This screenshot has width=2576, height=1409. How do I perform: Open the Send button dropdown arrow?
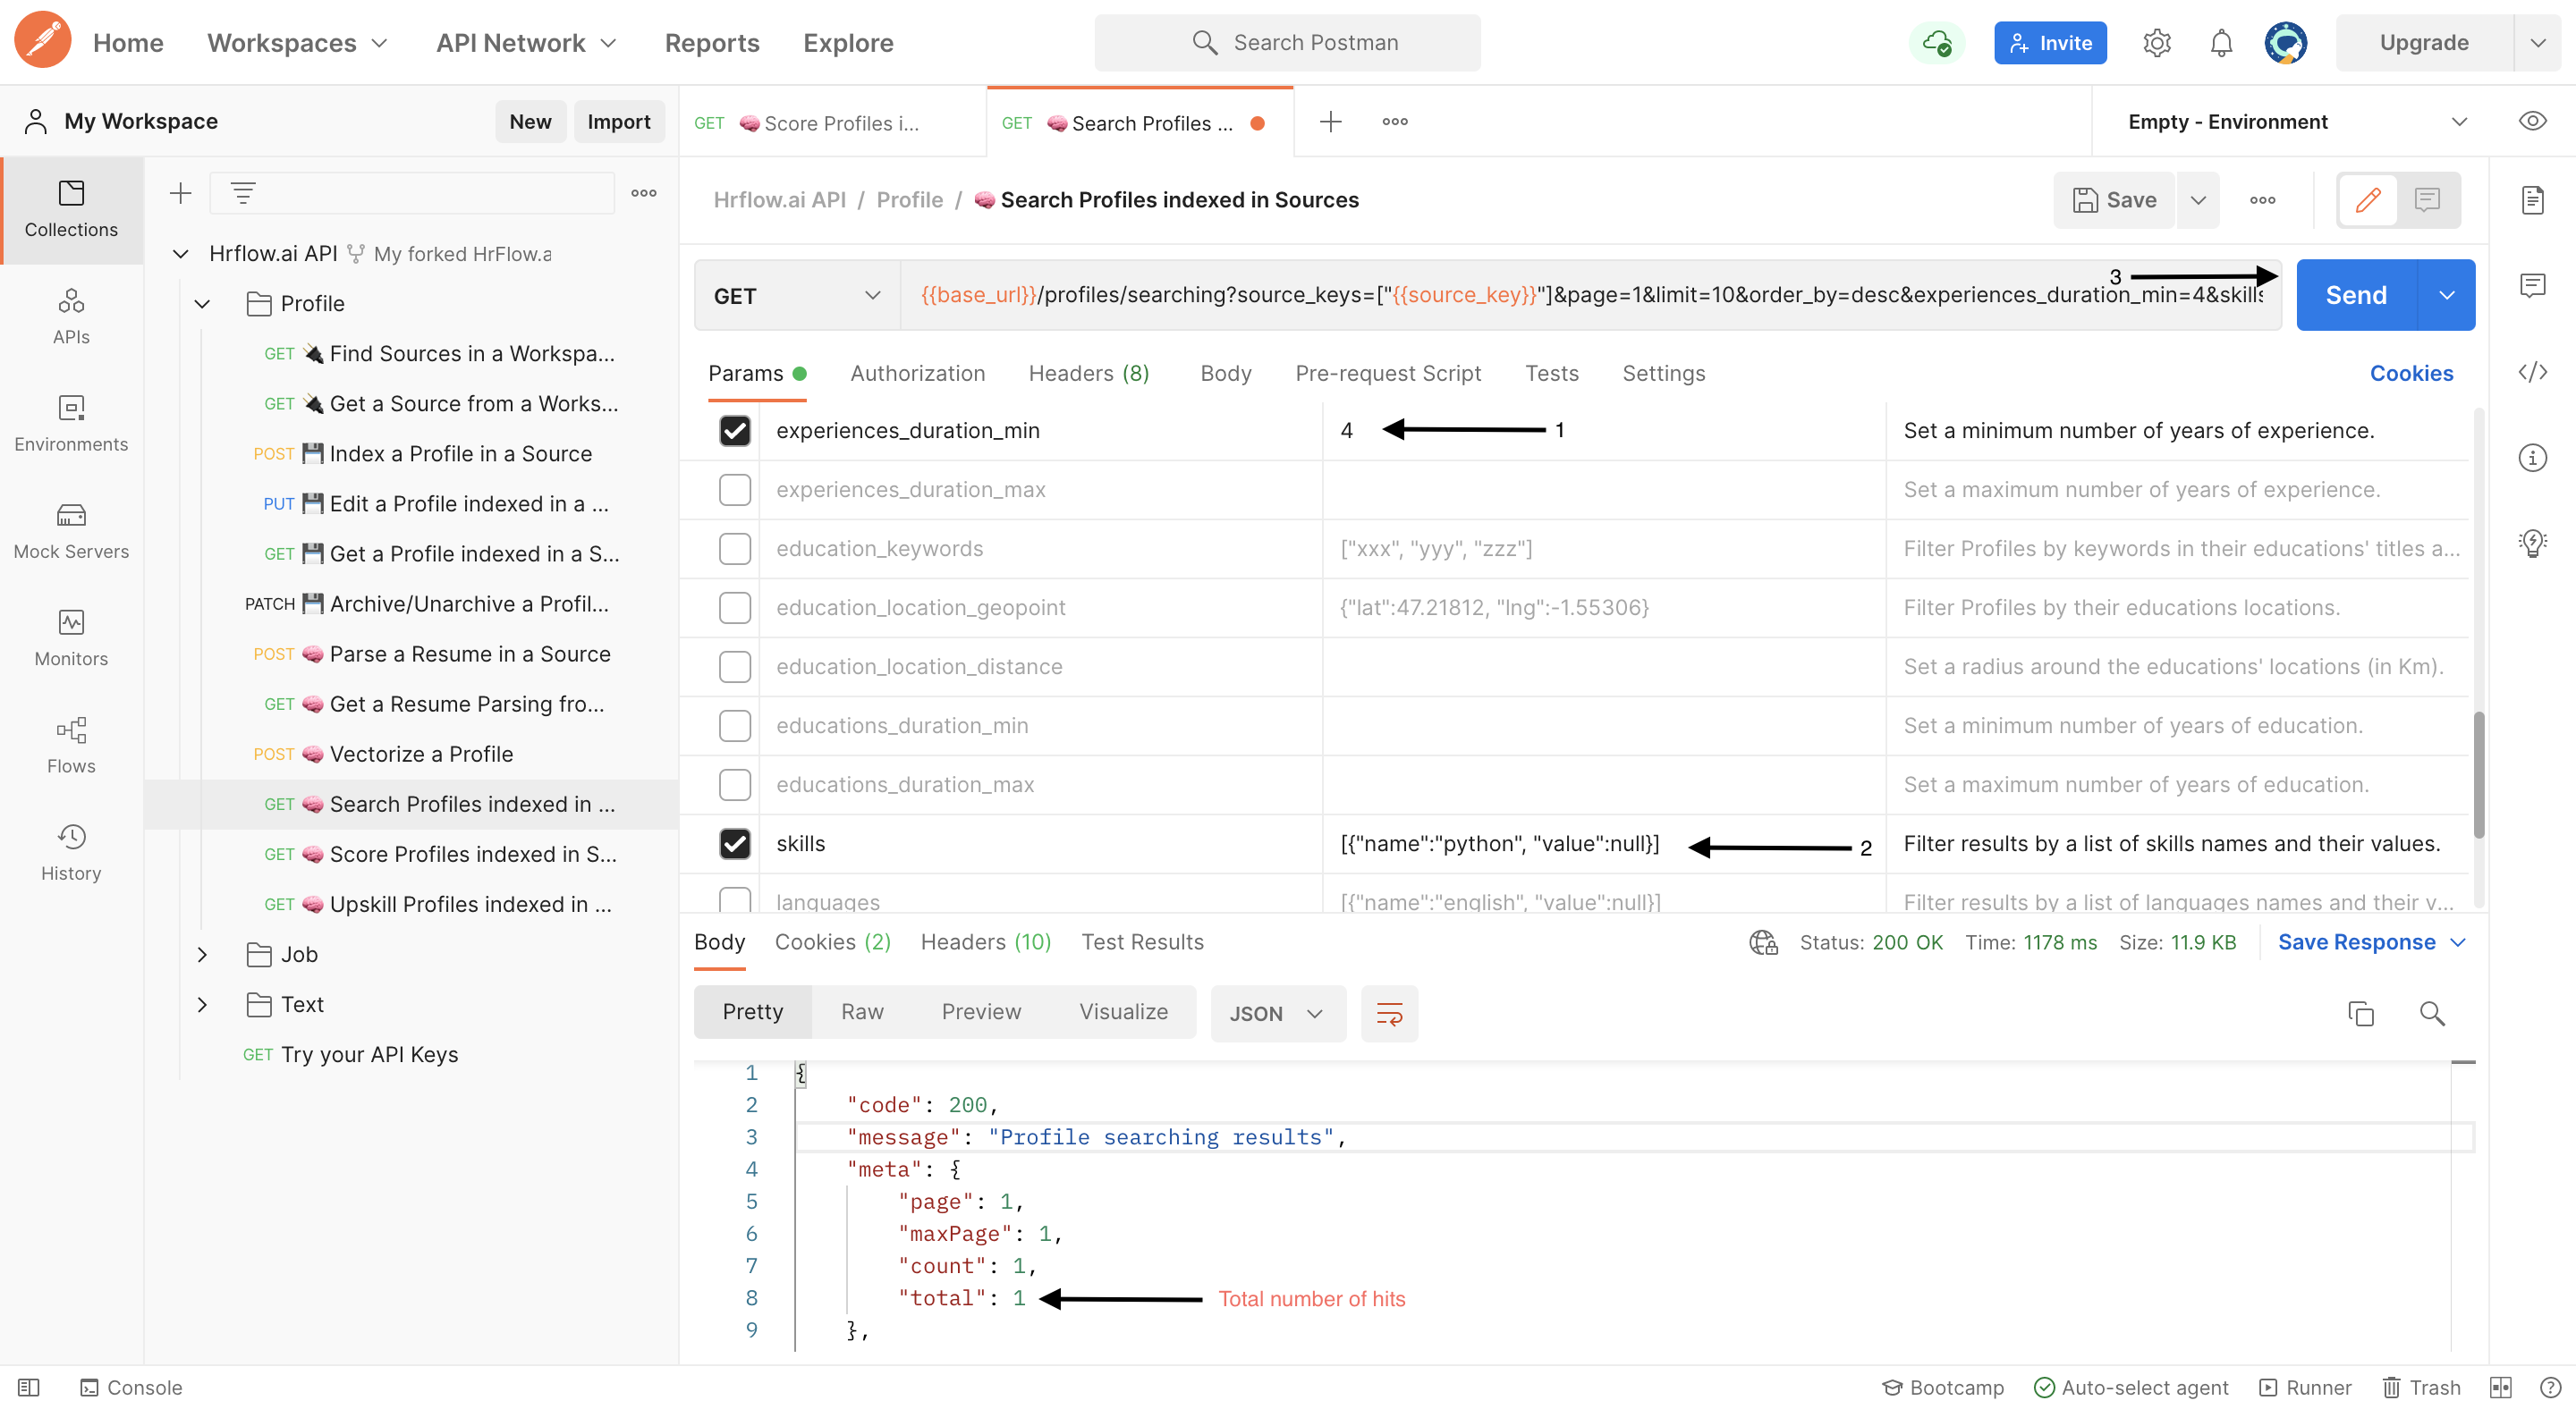[x=2446, y=296]
